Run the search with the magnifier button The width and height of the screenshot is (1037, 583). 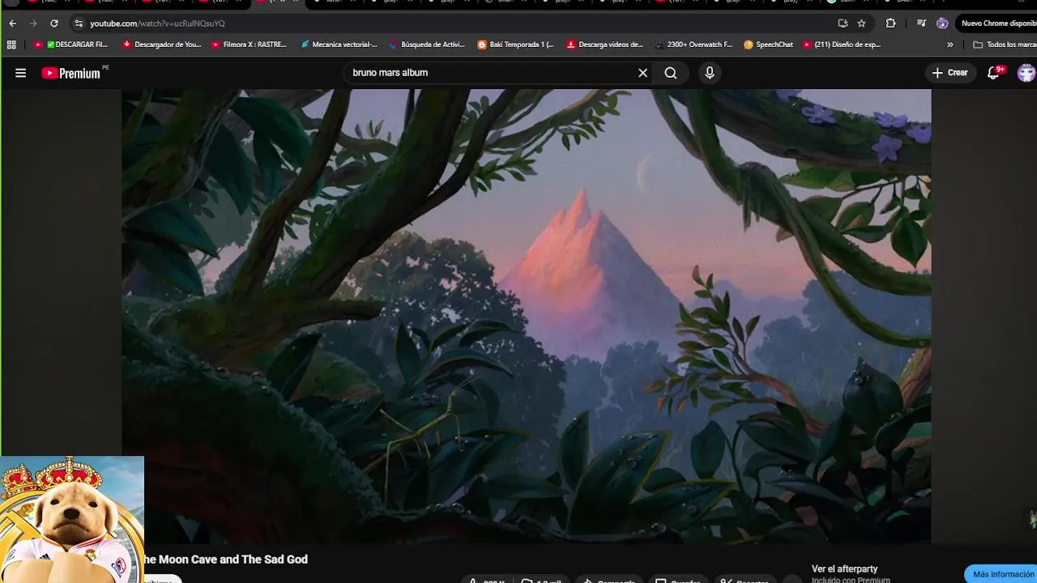tap(671, 73)
